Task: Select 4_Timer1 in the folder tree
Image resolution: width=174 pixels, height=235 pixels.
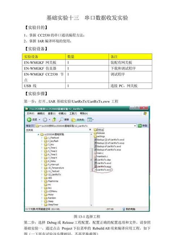Action: point(51,148)
